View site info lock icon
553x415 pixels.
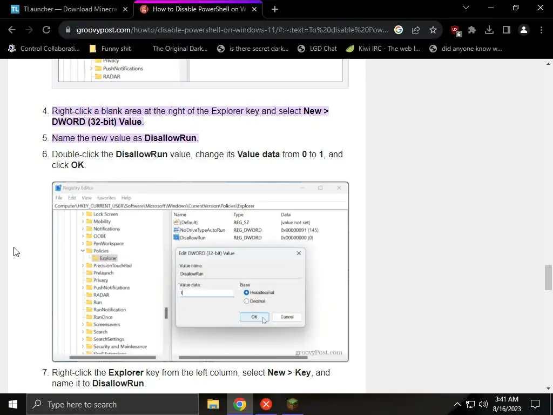[68, 30]
